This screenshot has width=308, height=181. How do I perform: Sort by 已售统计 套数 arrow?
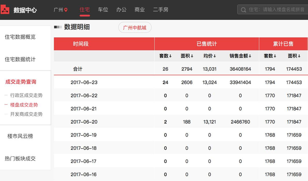[170, 56]
